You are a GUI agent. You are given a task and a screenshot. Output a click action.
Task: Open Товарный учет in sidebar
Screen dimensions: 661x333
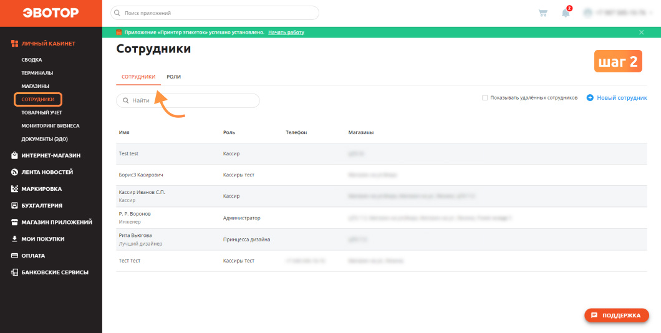pyautogui.click(x=42, y=112)
